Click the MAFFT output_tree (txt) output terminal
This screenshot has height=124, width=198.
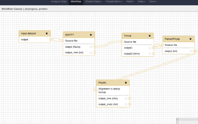click(x=95, y=52)
